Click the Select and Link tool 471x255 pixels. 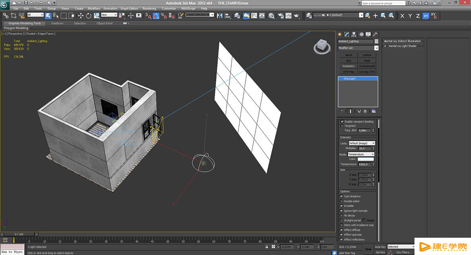click(x=5, y=16)
